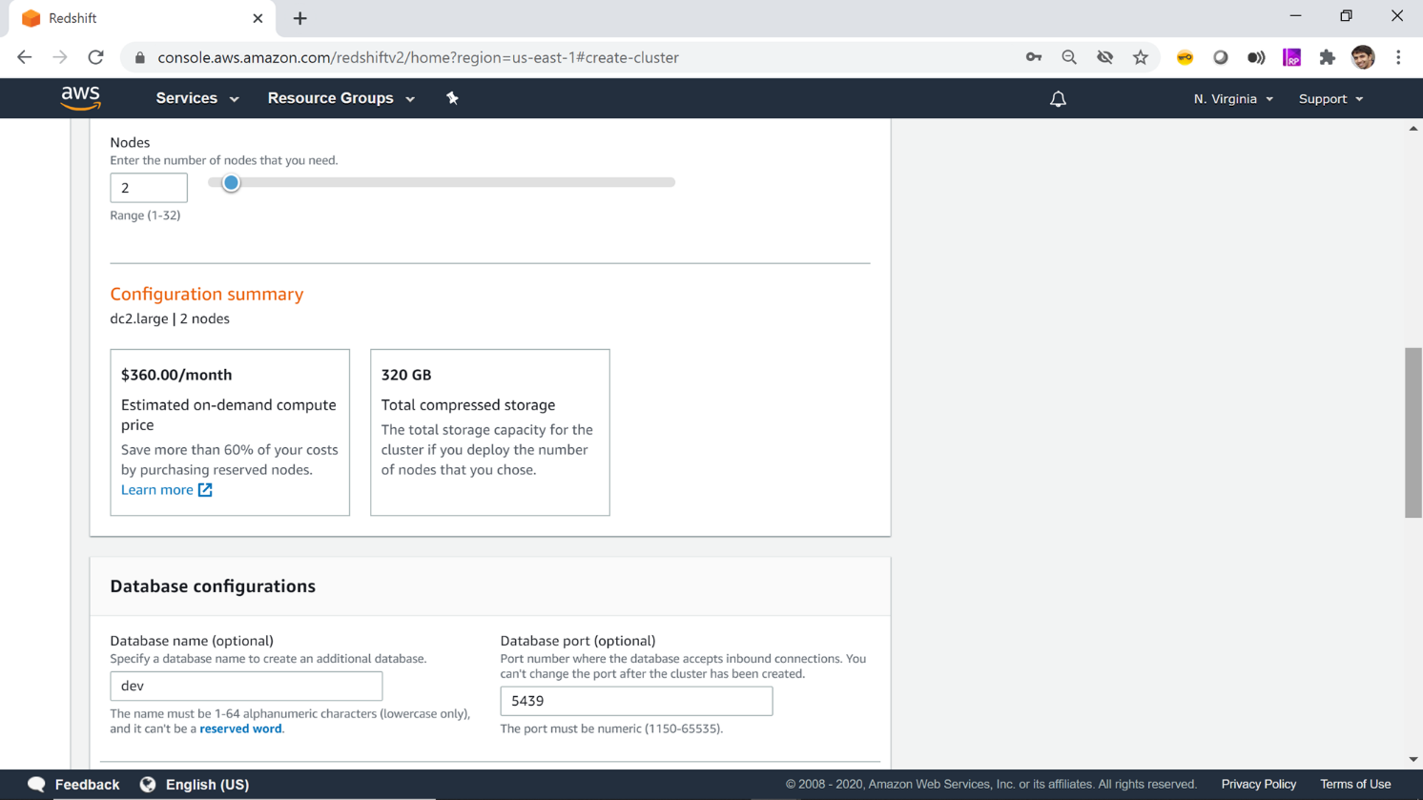Image resolution: width=1423 pixels, height=800 pixels.
Task: Open the Privacy Policy link
Action: click(1259, 784)
